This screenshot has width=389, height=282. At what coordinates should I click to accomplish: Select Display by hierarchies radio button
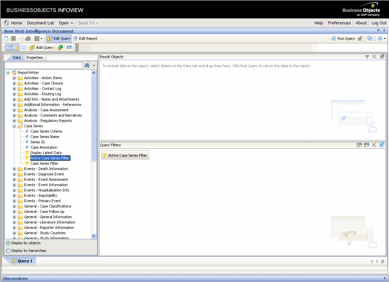point(8,251)
